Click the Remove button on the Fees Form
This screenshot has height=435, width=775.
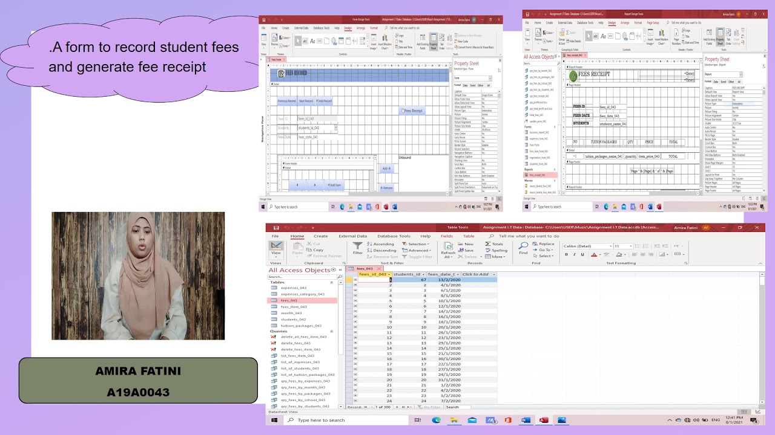point(386,188)
